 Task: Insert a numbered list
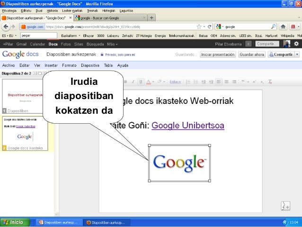(x=188, y=82)
